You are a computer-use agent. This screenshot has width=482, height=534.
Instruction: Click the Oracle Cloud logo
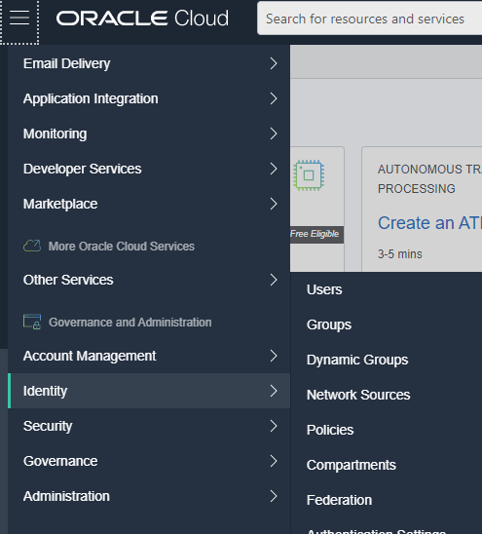[142, 19]
